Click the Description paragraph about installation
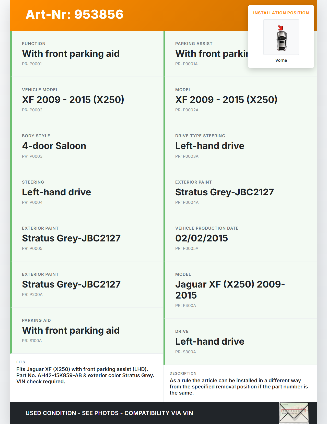The height and width of the screenshot is (424, 327). pyautogui.click(x=239, y=387)
